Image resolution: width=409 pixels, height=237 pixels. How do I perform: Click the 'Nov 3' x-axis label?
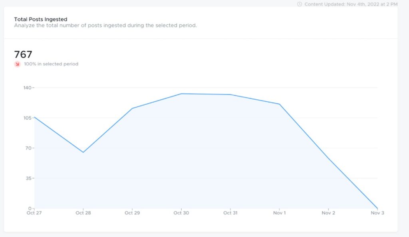[377, 213]
